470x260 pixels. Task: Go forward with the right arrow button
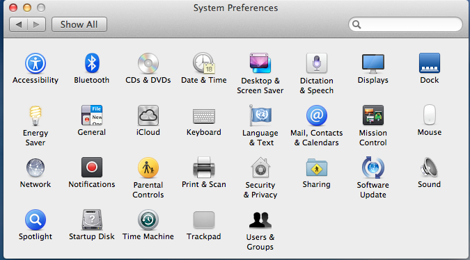point(37,24)
